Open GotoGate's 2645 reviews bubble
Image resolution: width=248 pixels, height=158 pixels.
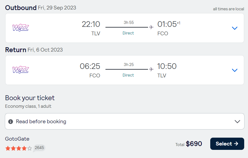click(x=39, y=148)
